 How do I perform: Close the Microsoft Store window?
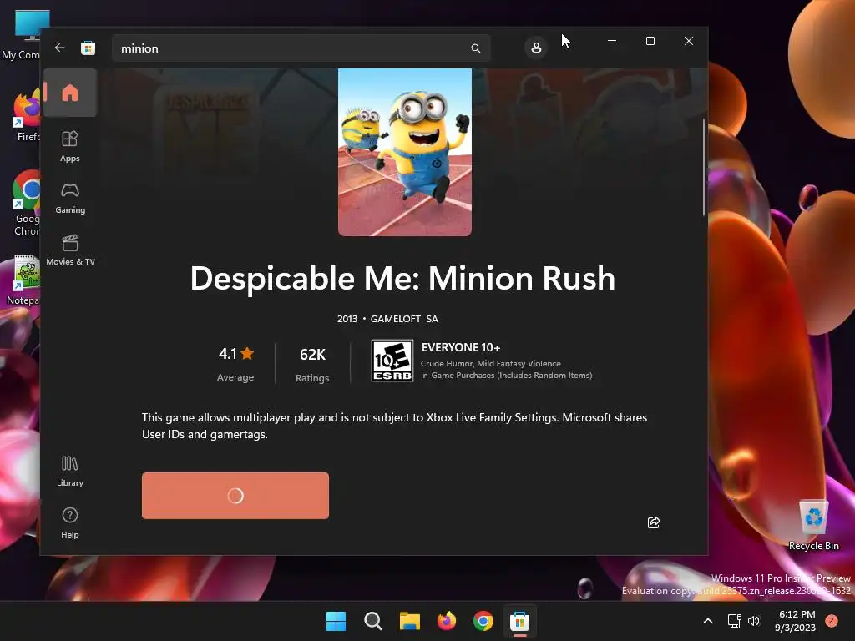(689, 41)
